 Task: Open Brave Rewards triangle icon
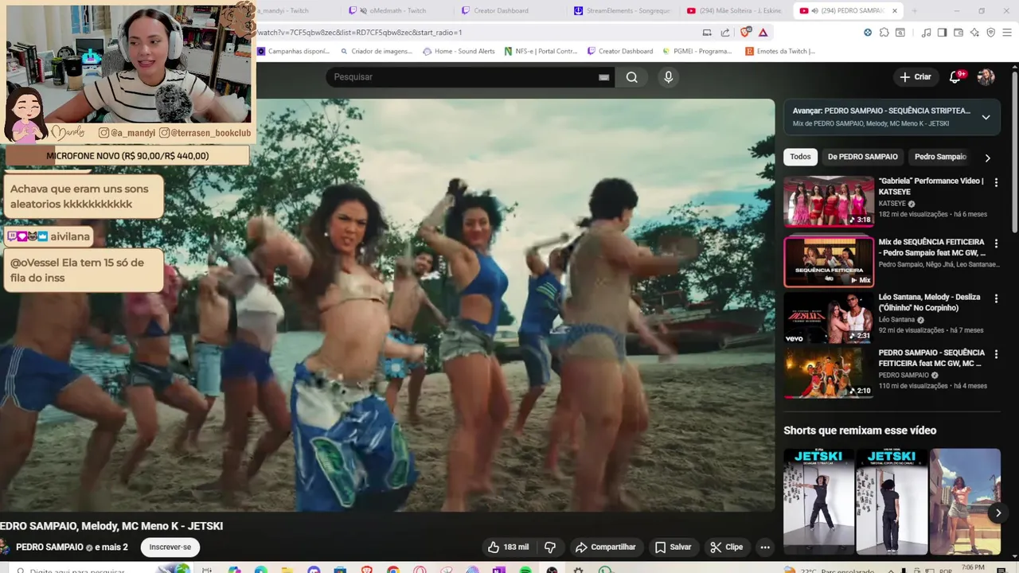[763, 33]
